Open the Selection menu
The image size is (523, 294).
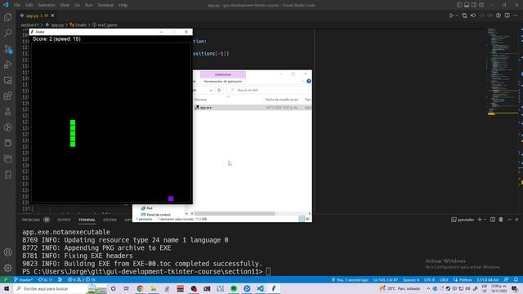(x=47, y=5)
